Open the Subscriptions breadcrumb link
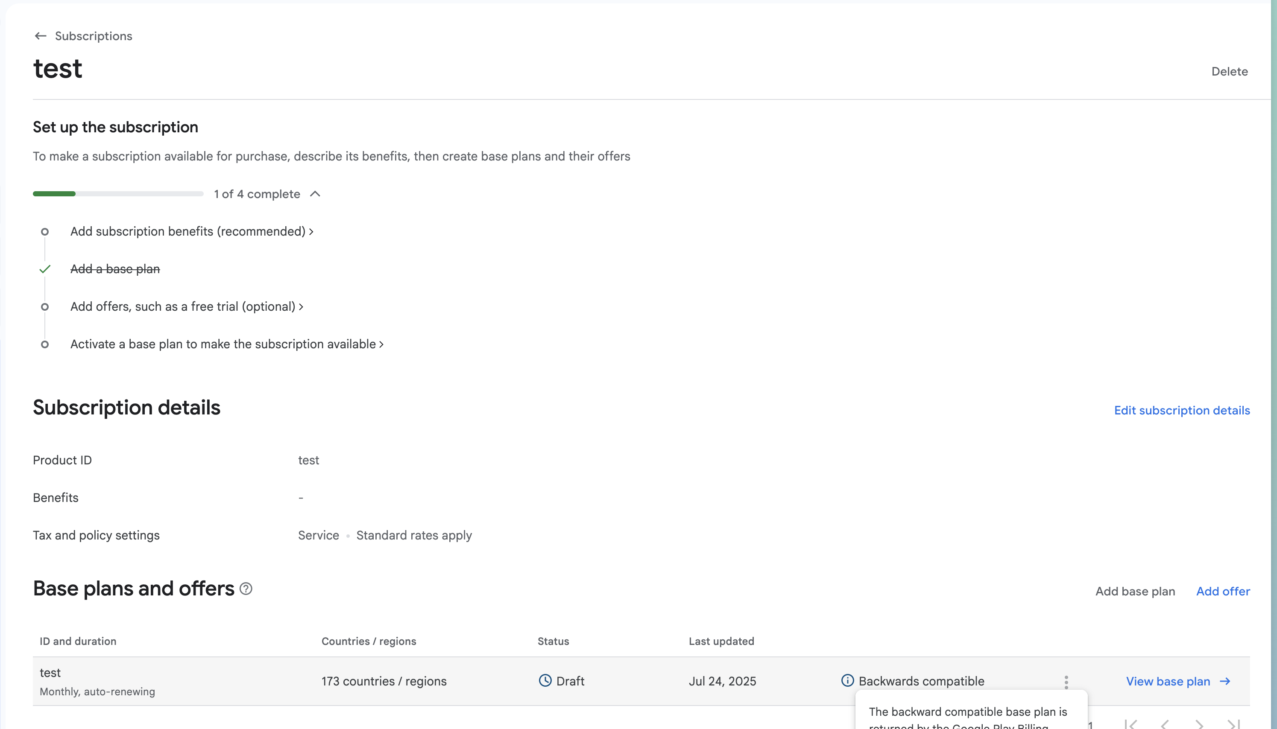Image resolution: width=1277 pixels, height=729 pixels. (93, 36)
